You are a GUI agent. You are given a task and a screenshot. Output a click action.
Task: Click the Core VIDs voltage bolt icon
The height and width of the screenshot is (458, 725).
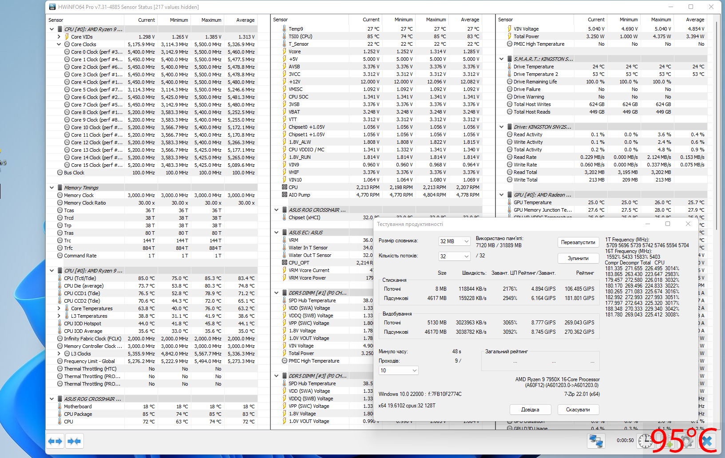tap(67, 37)
